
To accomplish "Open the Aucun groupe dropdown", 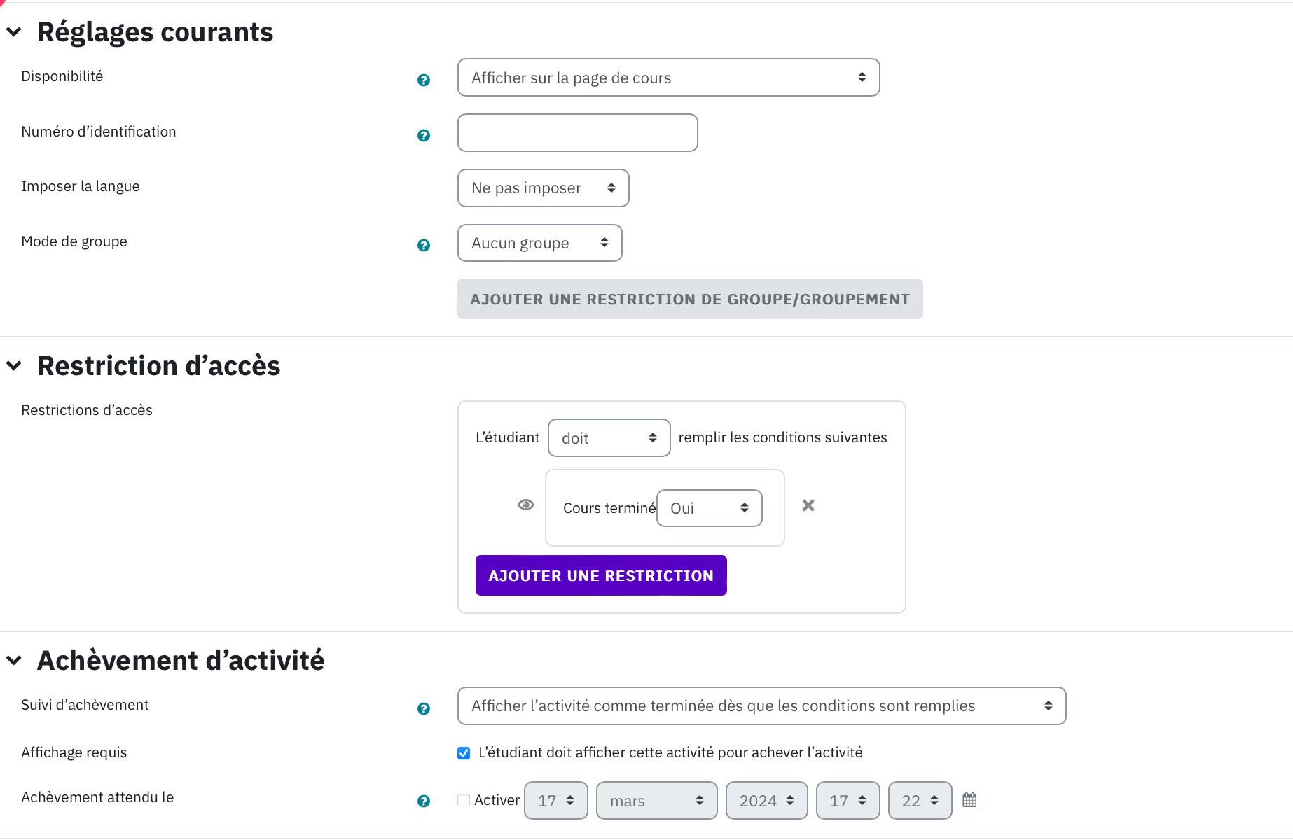I will (540, 243).
